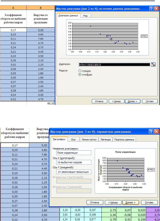Open the 'Подписи данных' tab
The width and height of the screenshot is (160, 221).
click(124, 139)
